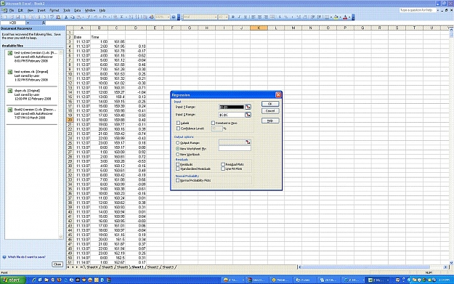Viewport: 454px width, 284px height.
Task: Click the Cut scissors icon
Action: pos(65,17)
